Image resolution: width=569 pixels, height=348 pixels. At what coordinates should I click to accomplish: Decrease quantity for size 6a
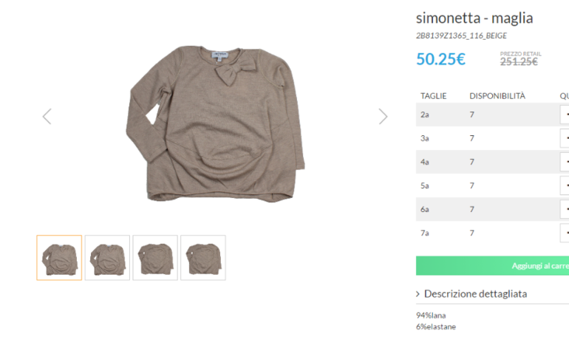[x=565, y=209]
